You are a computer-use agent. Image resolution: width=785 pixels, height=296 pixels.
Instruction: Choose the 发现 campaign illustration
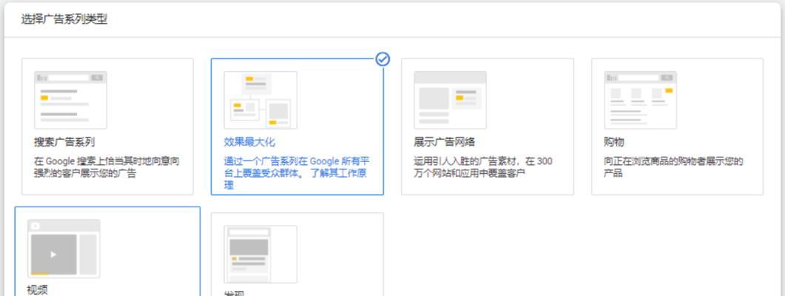point(260,255)
